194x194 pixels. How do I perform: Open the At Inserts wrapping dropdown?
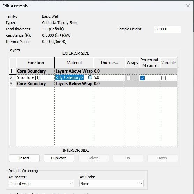point(42,184)
